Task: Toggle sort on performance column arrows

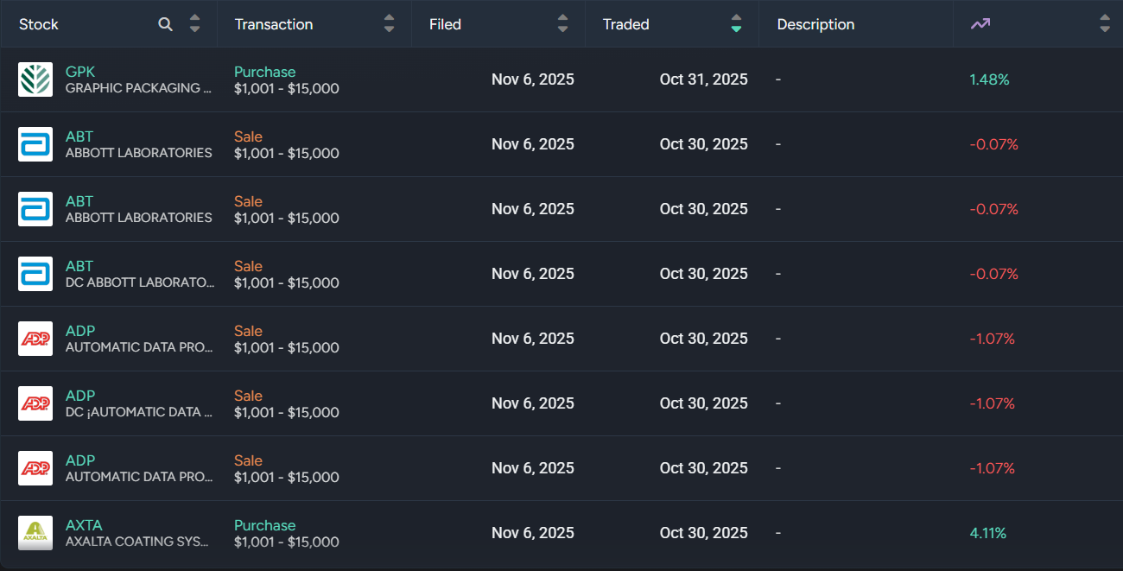Action: coord(1105,24)
